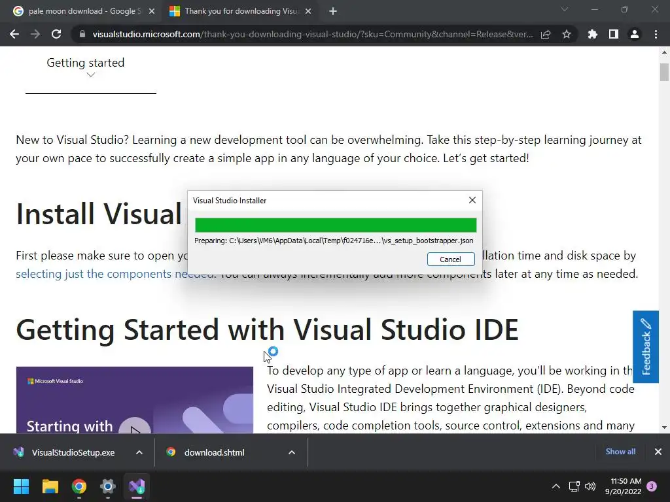The width and height of the screenshot is (670, 502).
Task: Expand the Getting started section chevron
Action: 90,75
